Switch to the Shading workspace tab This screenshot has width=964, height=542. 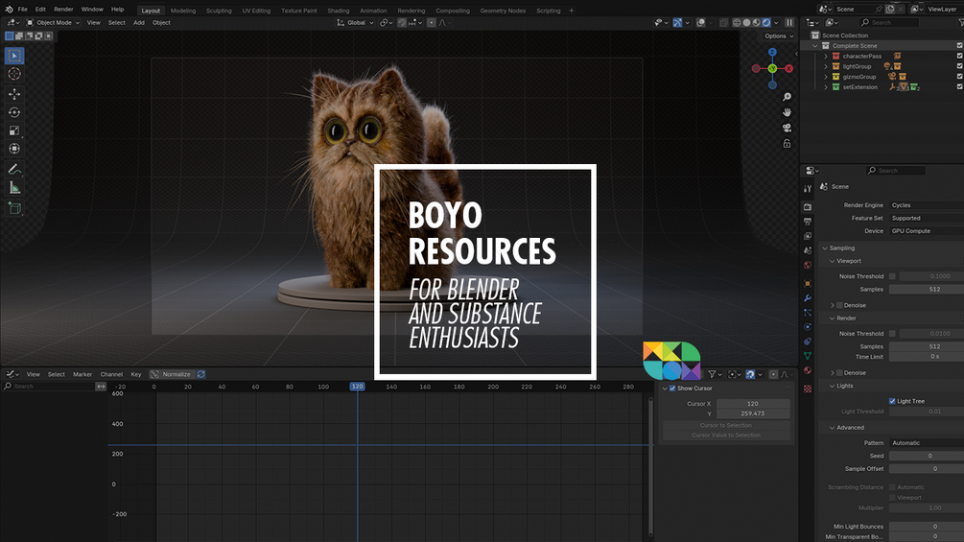click(338, 11)
